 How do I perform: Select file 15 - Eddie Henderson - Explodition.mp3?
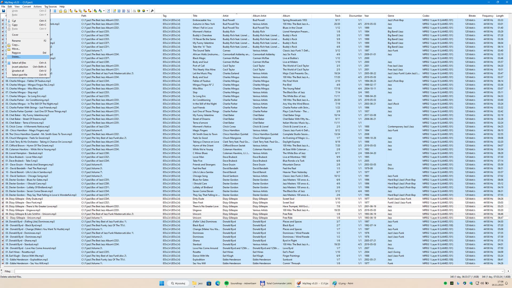27,260
